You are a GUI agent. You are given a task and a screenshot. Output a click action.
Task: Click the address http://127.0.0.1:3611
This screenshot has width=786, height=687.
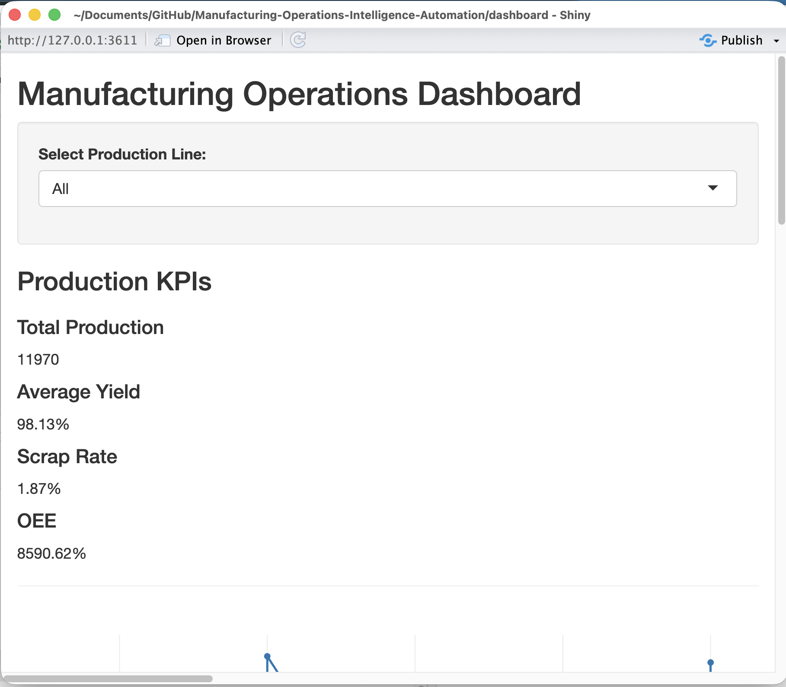72,40
